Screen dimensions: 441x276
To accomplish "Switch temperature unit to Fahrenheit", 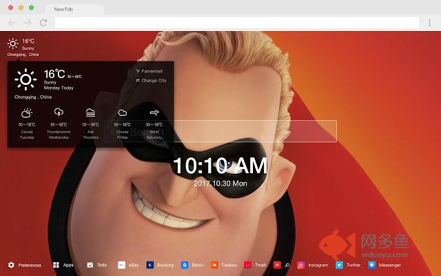I will tap(151, 71).
